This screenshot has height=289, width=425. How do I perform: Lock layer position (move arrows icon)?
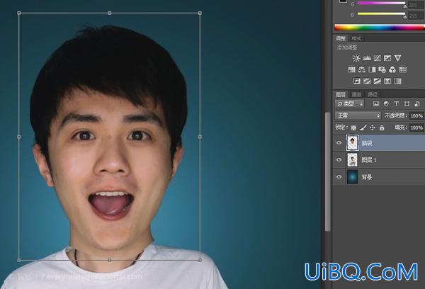[x=373, y=127]
